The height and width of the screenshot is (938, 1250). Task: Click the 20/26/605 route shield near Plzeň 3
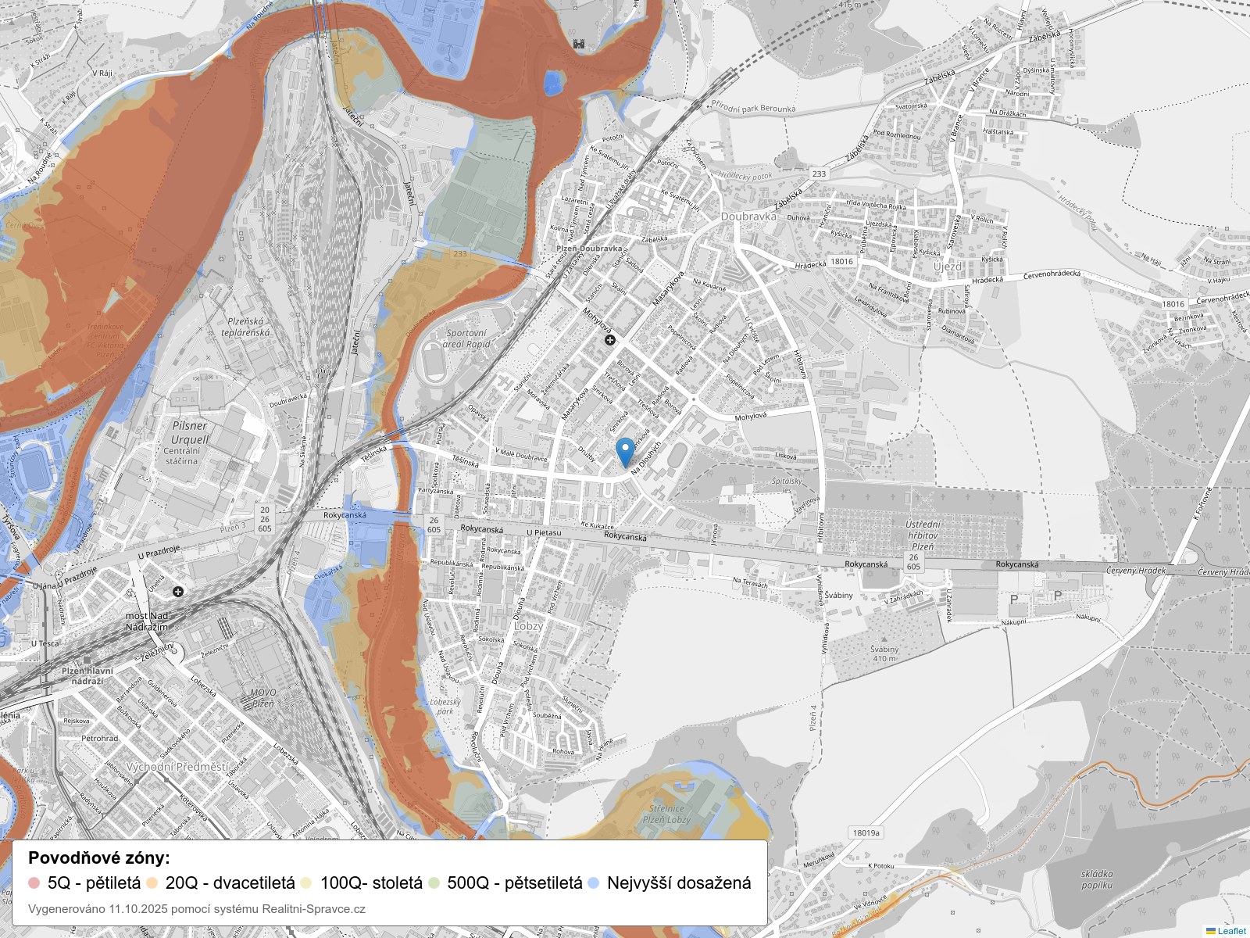[x=265, y=519]
